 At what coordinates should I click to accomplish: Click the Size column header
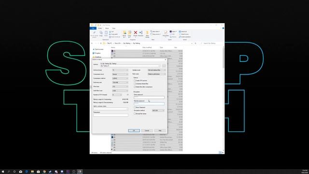coord(176,47)
